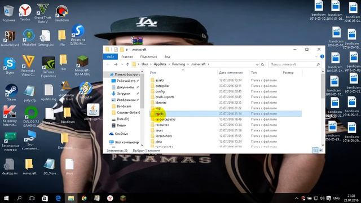Select the resourcepacks folder
This screenshot has width=361, height=203.
click(165, 119)
